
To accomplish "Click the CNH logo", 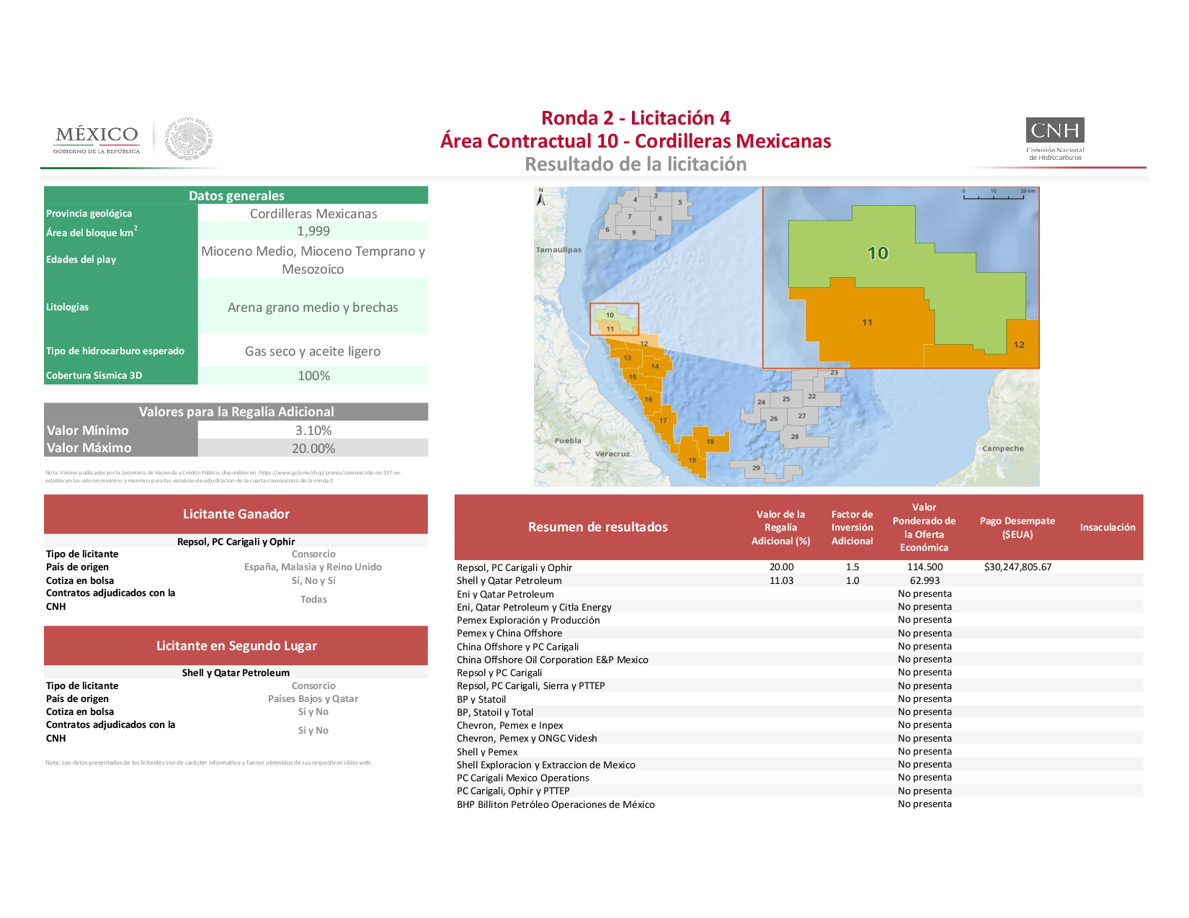I will (1055, 139).
